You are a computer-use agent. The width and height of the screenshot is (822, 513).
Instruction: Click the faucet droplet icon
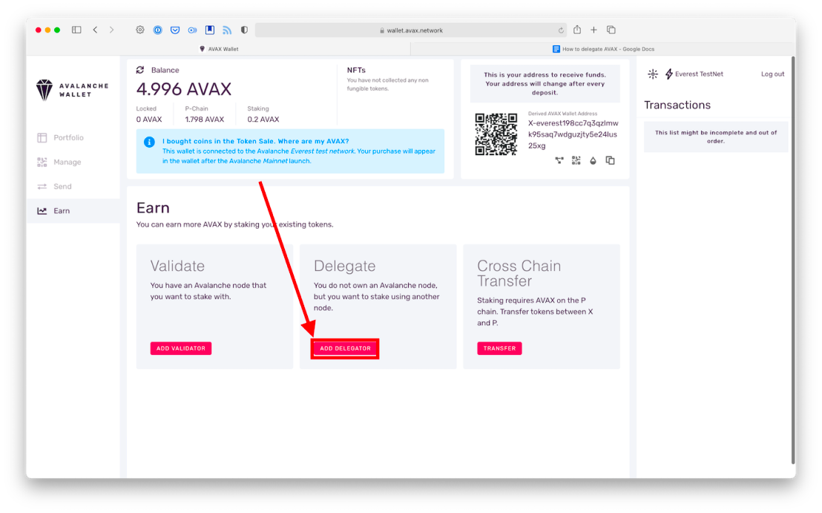593,160
